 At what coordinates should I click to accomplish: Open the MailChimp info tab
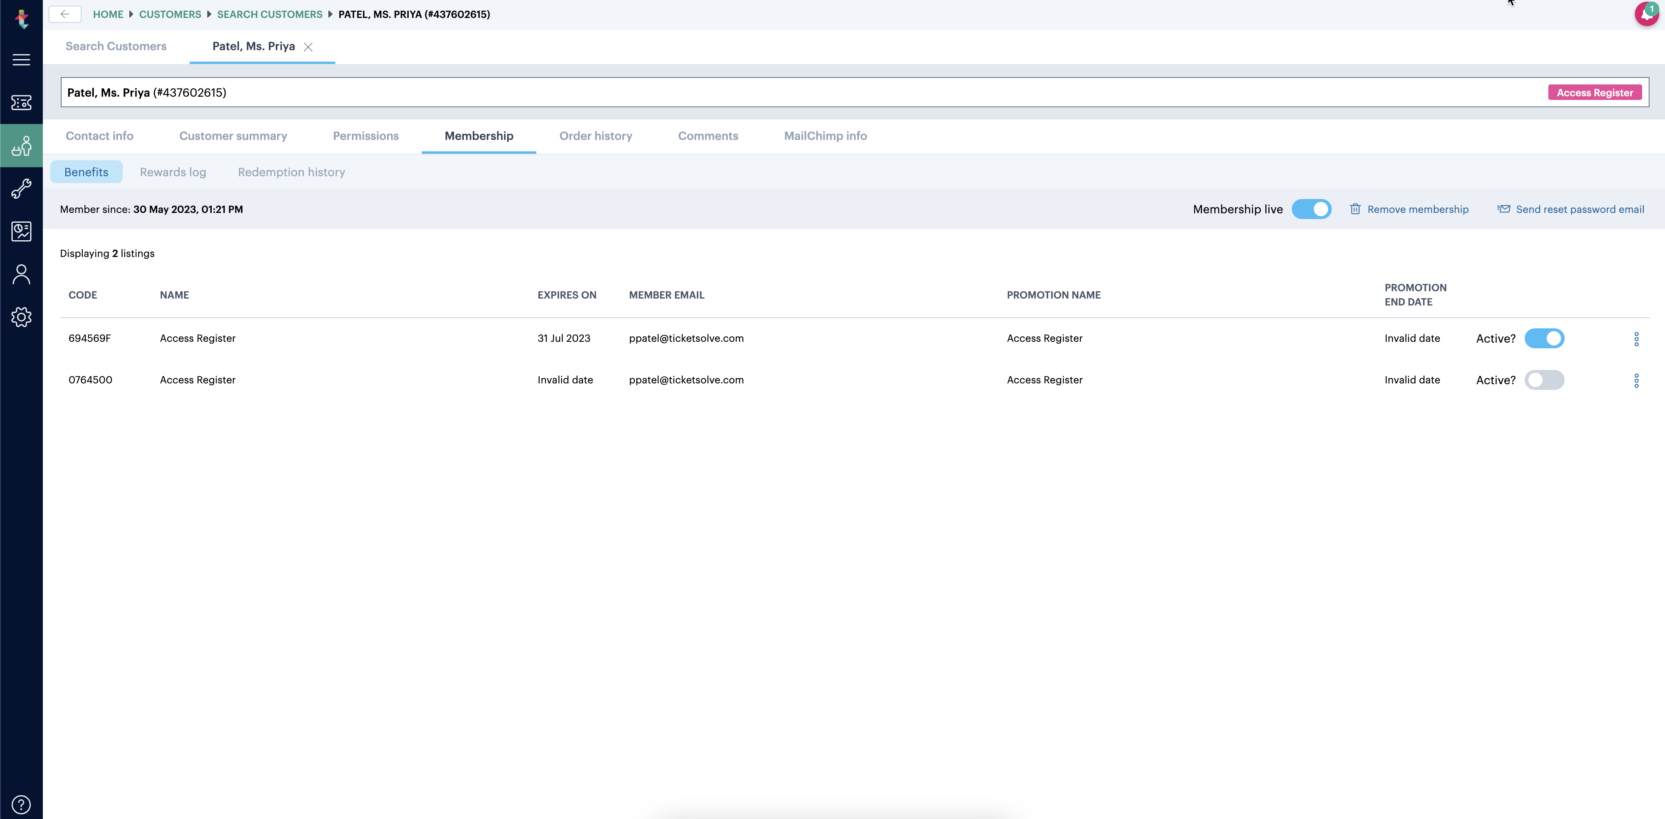pos(826,136)
